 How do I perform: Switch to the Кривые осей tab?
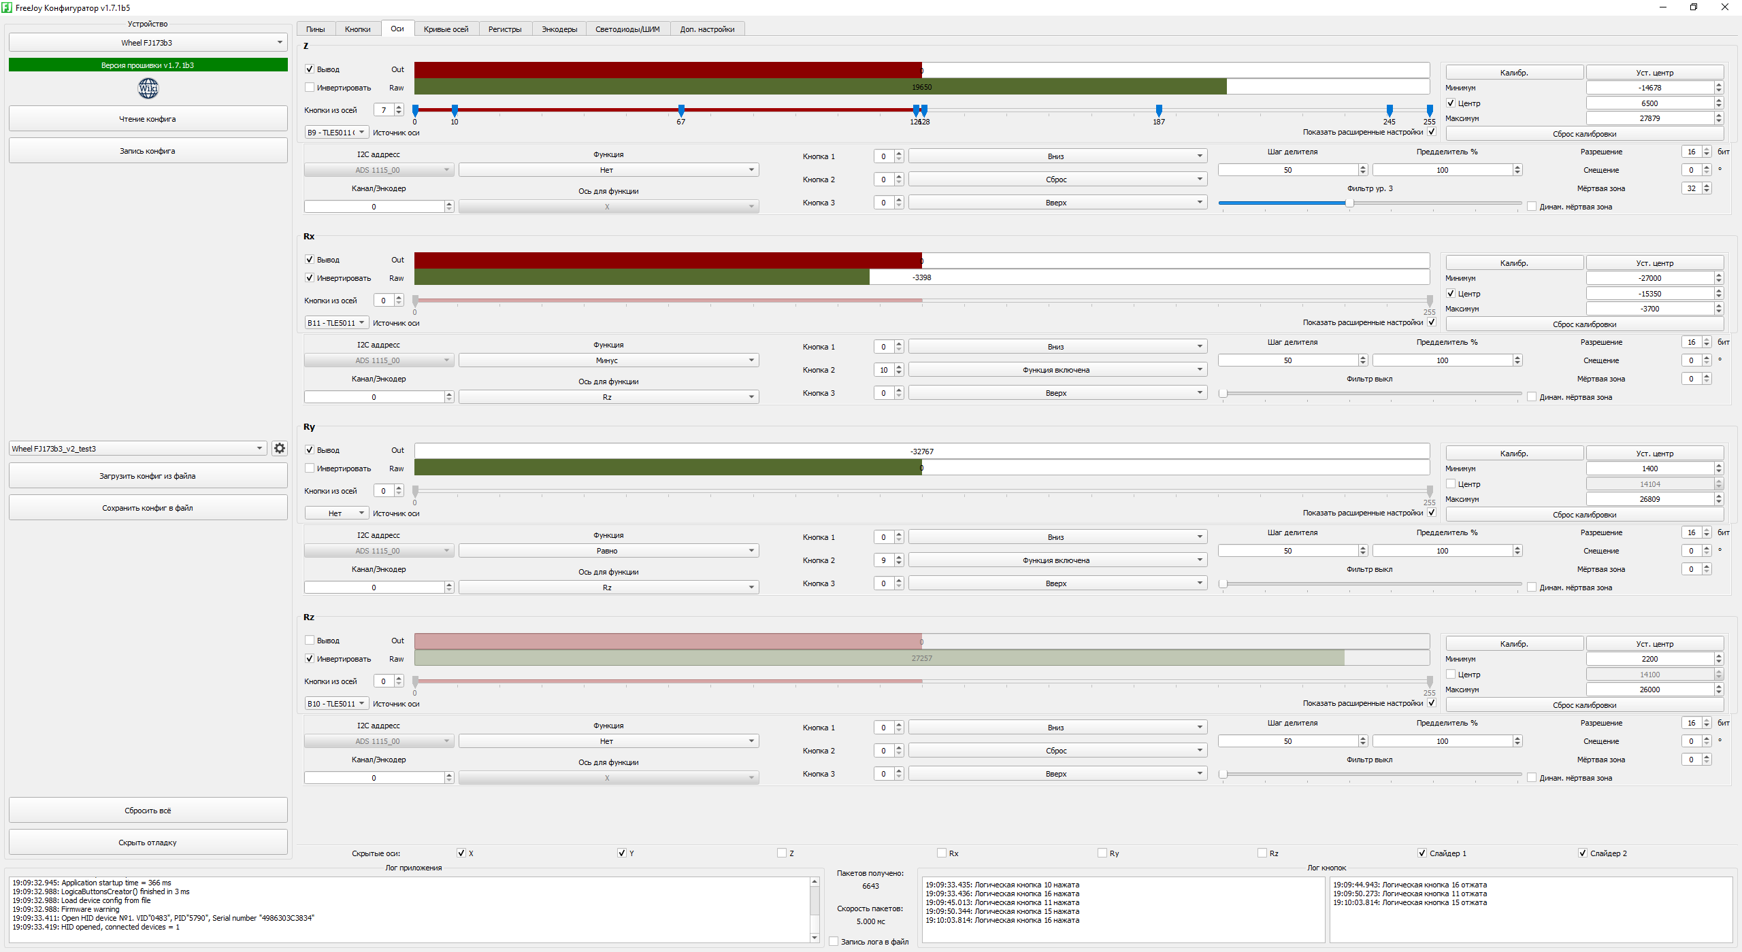[446, 29]
